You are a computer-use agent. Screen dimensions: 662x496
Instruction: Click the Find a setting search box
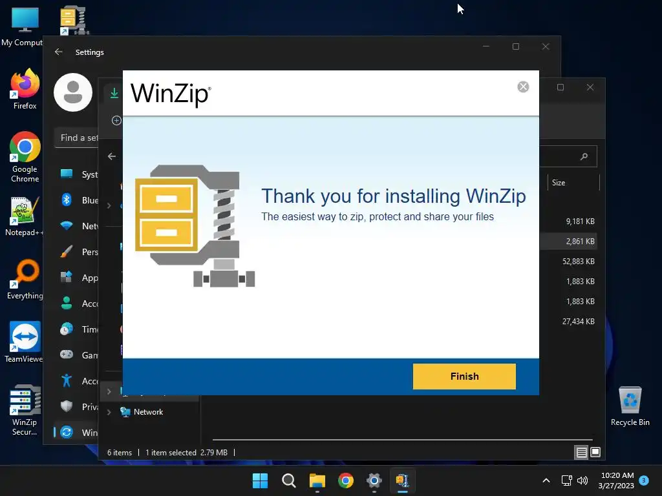(x=76, y=138)
